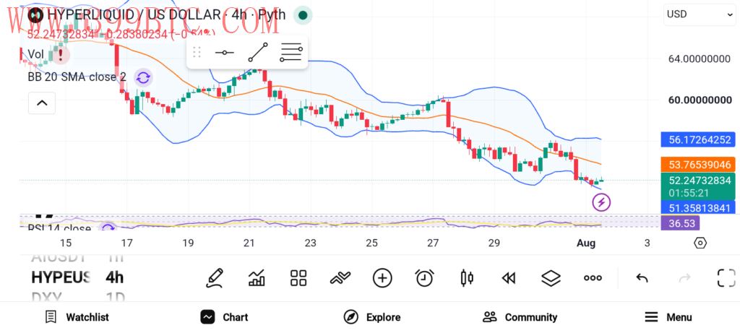Click the green market status dot
Screen dimensions: 740x333
click(x=303, y=15)
